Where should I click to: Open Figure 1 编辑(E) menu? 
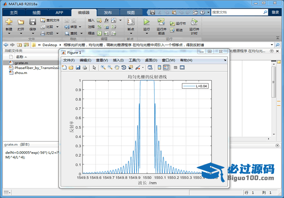tap(85, 60)
